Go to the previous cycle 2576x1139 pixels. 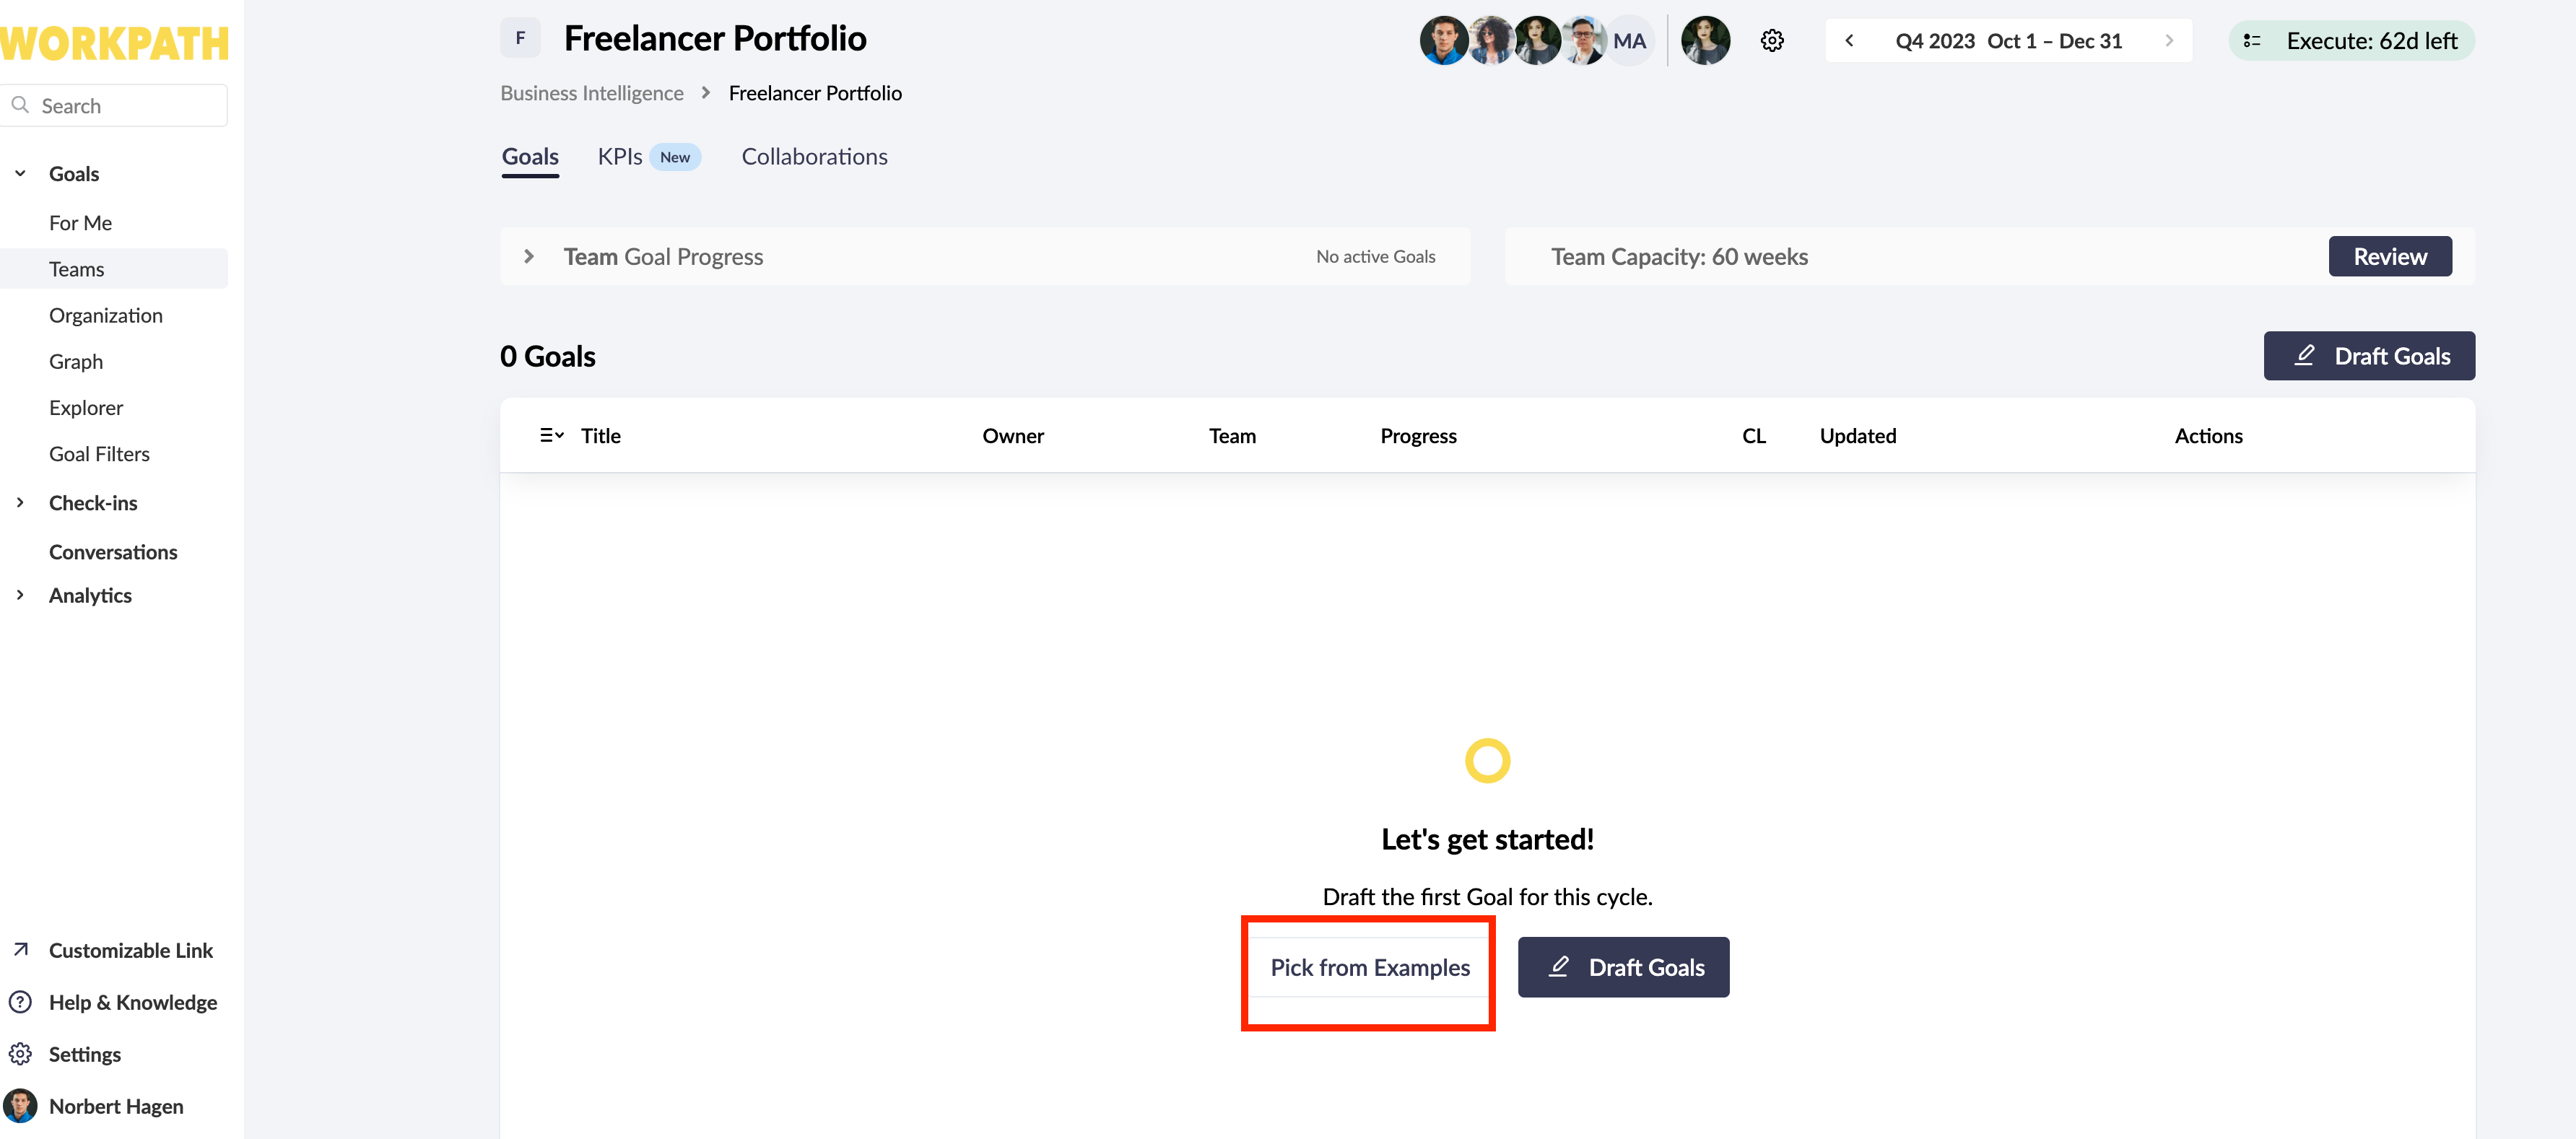1849,41
